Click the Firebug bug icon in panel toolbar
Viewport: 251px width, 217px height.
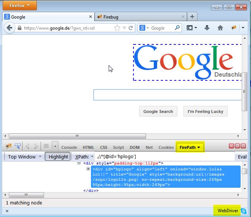(x=8, y=146)
